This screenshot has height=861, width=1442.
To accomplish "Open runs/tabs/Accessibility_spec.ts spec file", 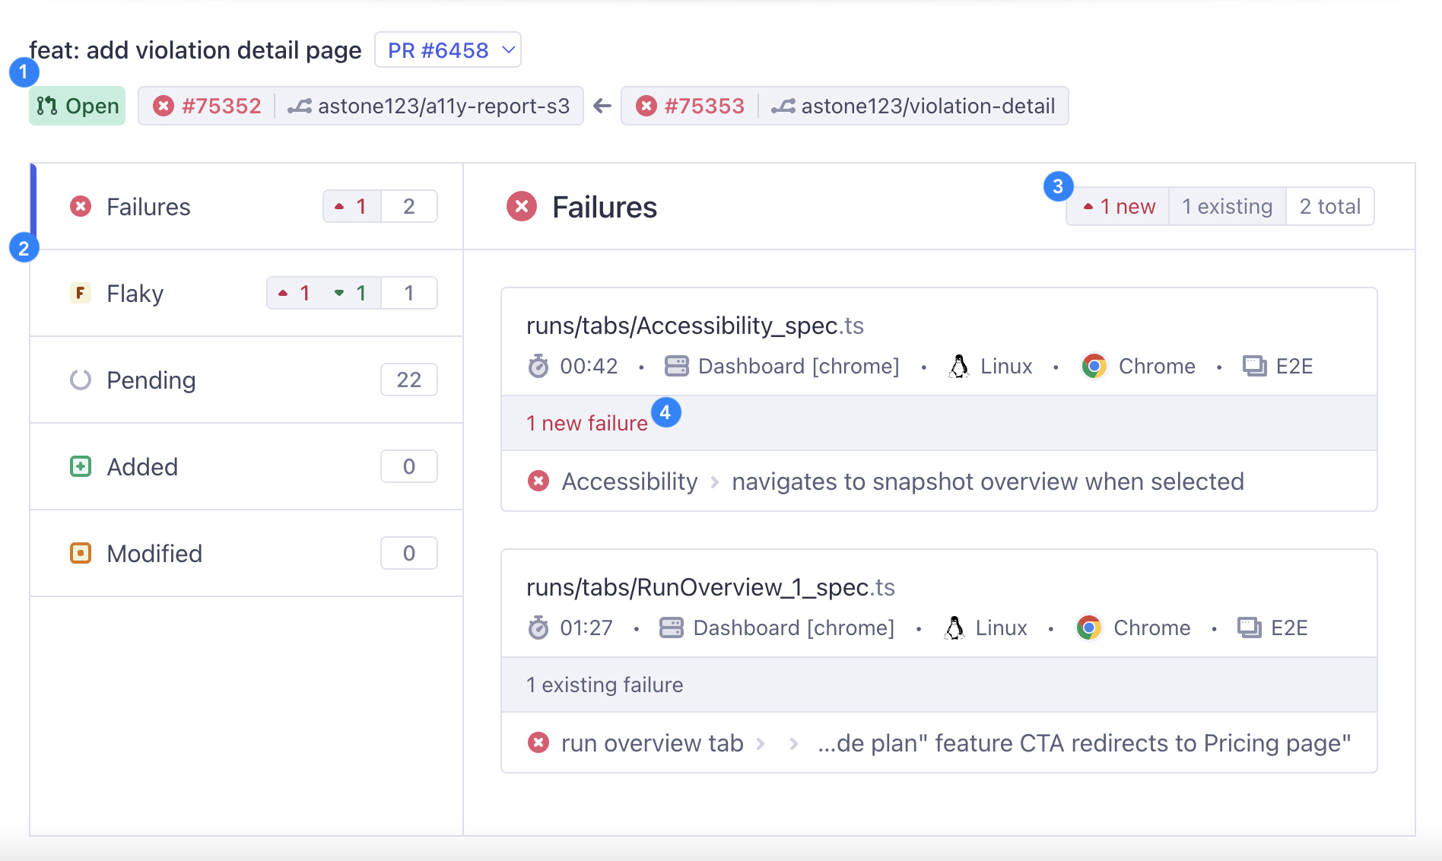I will tap(694, 326).
